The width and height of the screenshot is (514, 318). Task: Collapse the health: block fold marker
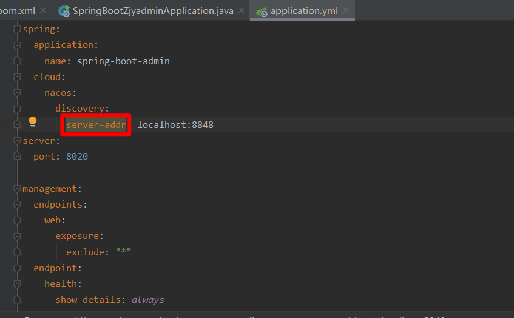pos(17,284)
